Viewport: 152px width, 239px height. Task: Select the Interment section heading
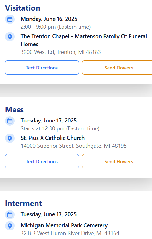click(24, 203)
